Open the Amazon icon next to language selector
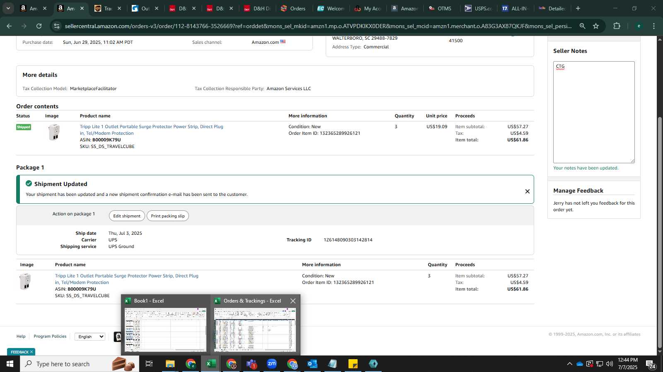This screenshot has height=372, width=663. pyautogui.click(x=118, y=336)
